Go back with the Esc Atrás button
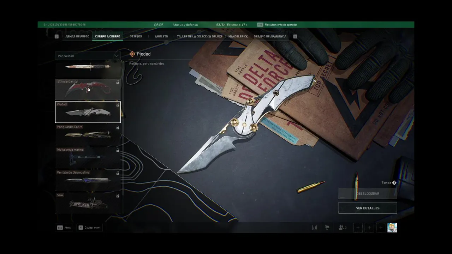This screenshot has height=254, width=452. click(x=64, y=228)
